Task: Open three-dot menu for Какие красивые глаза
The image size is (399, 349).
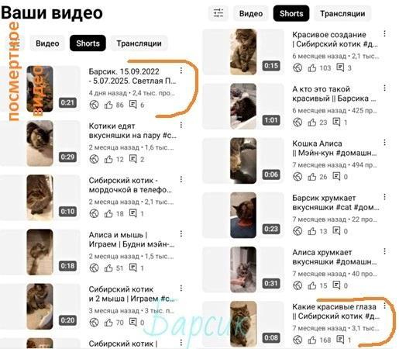Action: coord(384,306)
